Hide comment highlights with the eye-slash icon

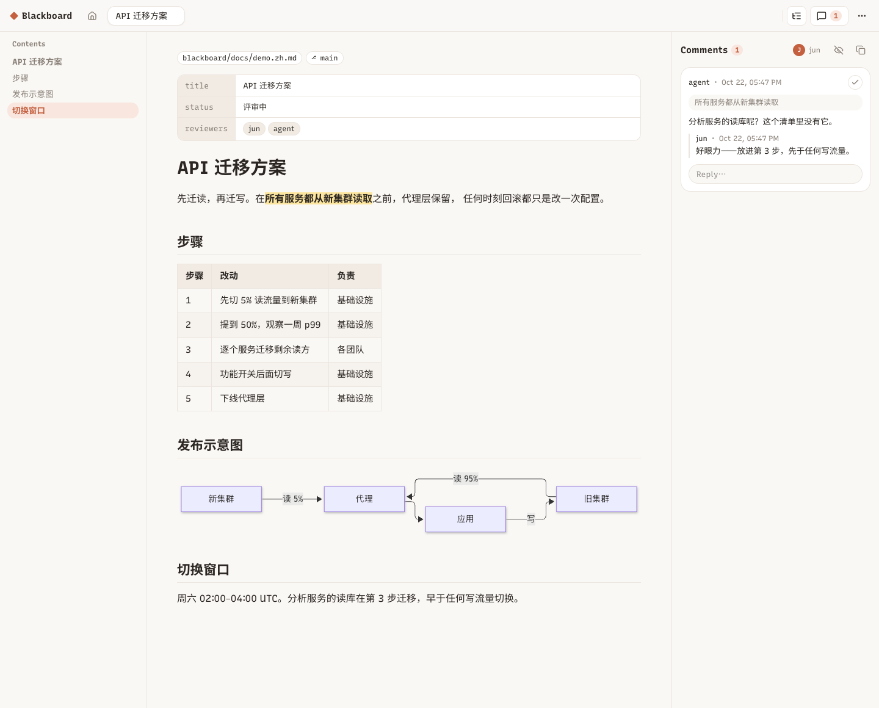click(839, 50)
